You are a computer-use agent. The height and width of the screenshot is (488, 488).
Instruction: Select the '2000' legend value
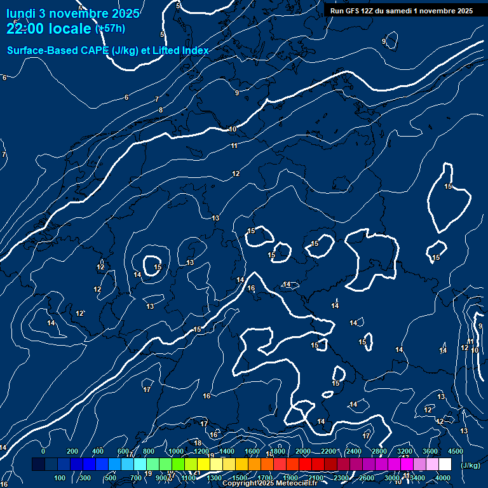click(303, 451)
